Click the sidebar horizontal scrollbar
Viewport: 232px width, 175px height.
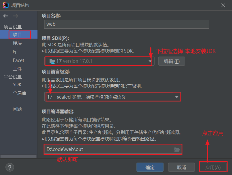click(18, 156)
